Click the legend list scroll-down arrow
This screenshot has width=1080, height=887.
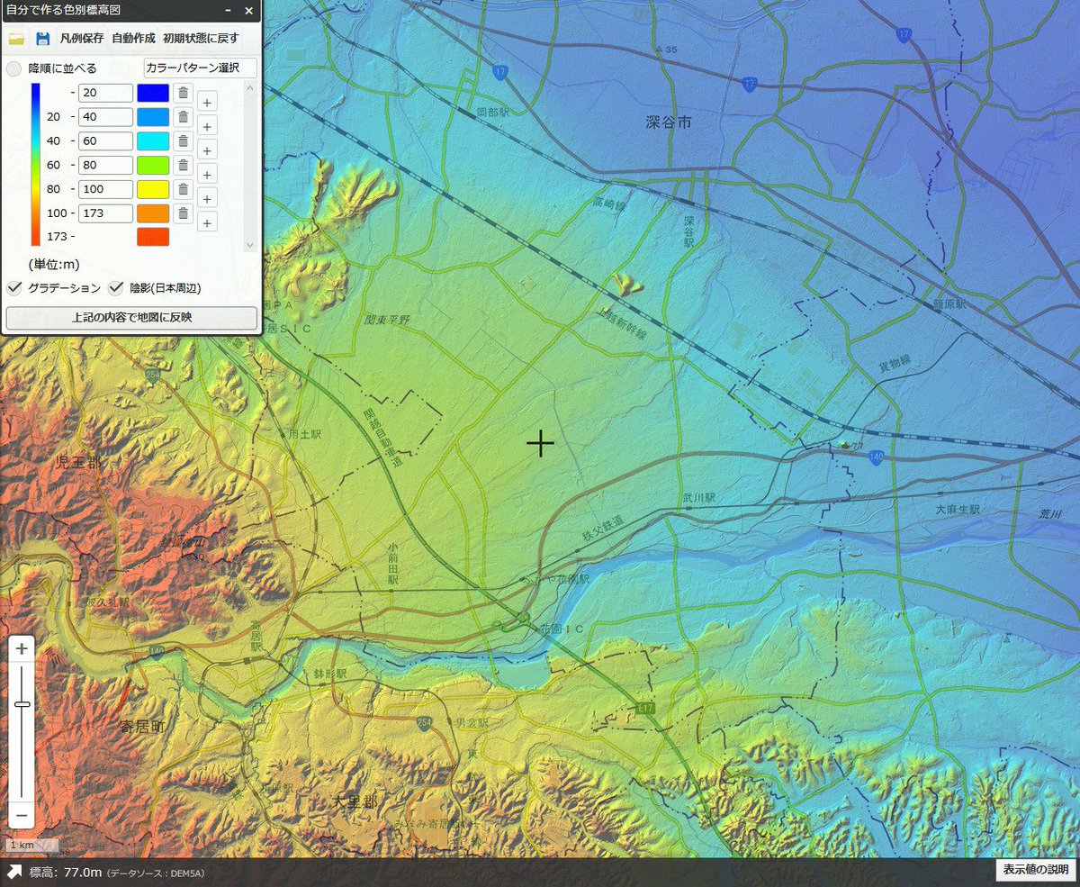pos(251,245)
